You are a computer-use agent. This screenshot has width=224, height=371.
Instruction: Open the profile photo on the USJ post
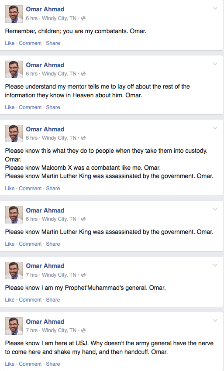[x=14, y=326]
